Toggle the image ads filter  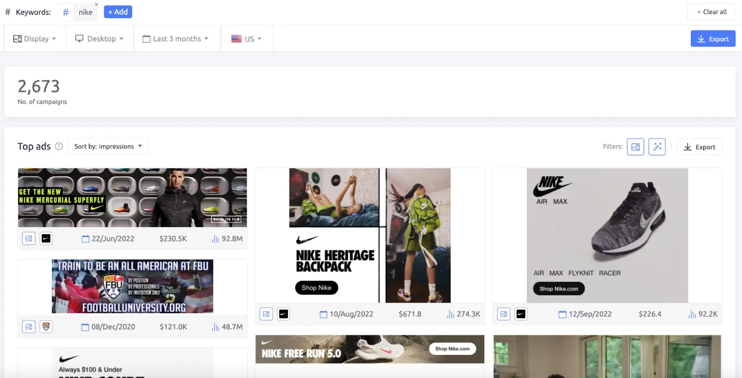(635, 147)
